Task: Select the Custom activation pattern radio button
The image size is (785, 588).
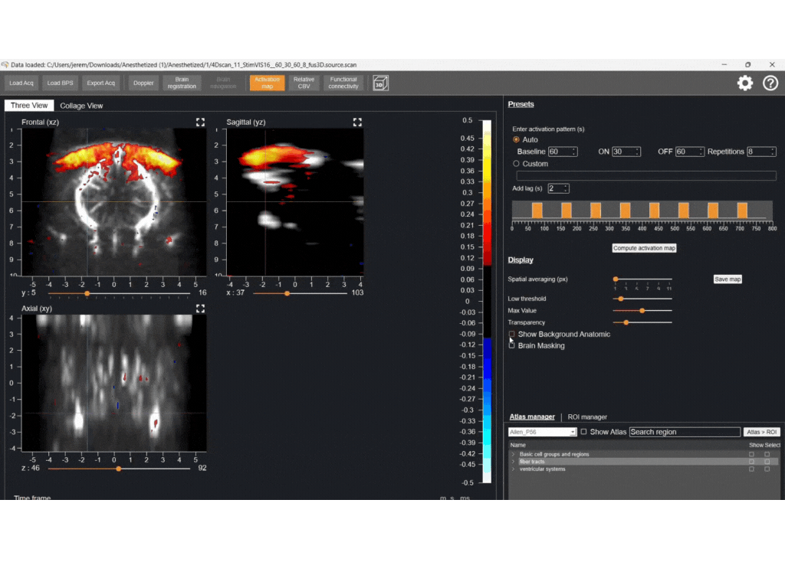Action: point(516,164)
